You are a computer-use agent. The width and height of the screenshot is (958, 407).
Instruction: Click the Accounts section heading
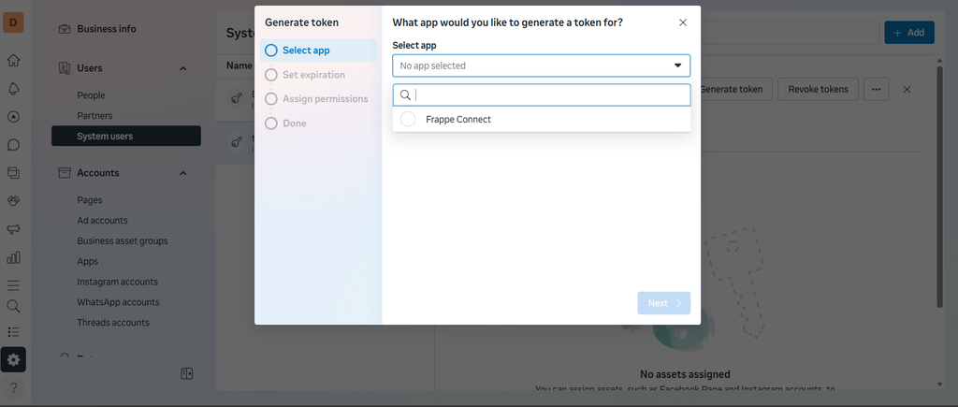pos(97,173)
